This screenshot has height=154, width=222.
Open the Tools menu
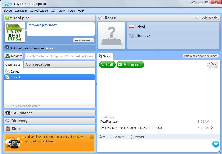click(x=71, y=11)
